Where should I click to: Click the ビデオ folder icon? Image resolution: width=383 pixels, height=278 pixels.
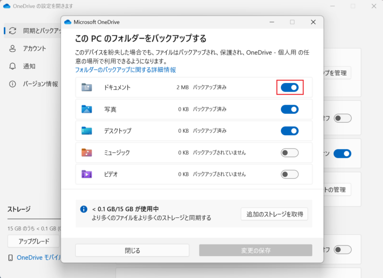click(87, 174)
